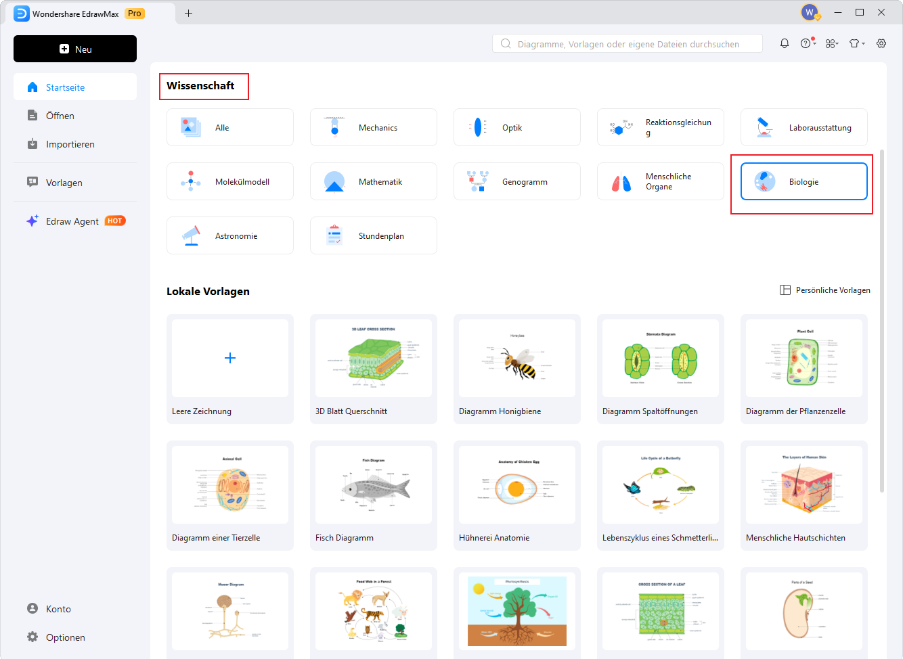This screenshot has width=903, height=659.
Task: Open a new tab with the plus icon
Action: (188, 13)
